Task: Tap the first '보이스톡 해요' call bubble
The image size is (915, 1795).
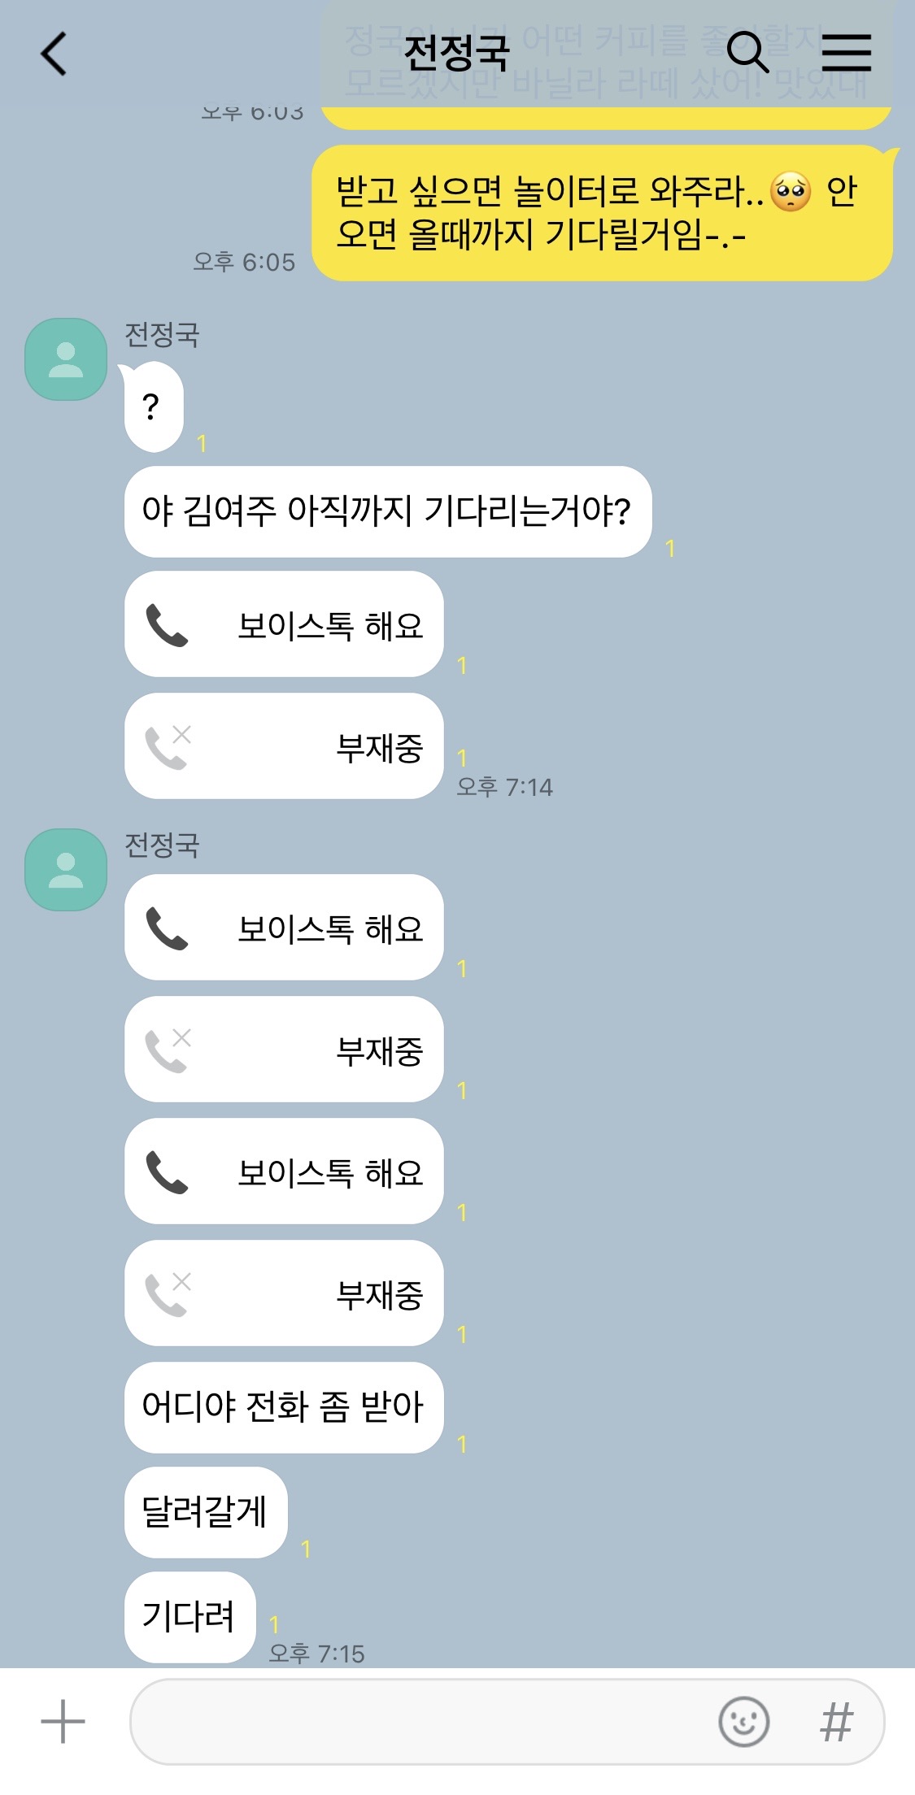Action: [x=284, y=624]
